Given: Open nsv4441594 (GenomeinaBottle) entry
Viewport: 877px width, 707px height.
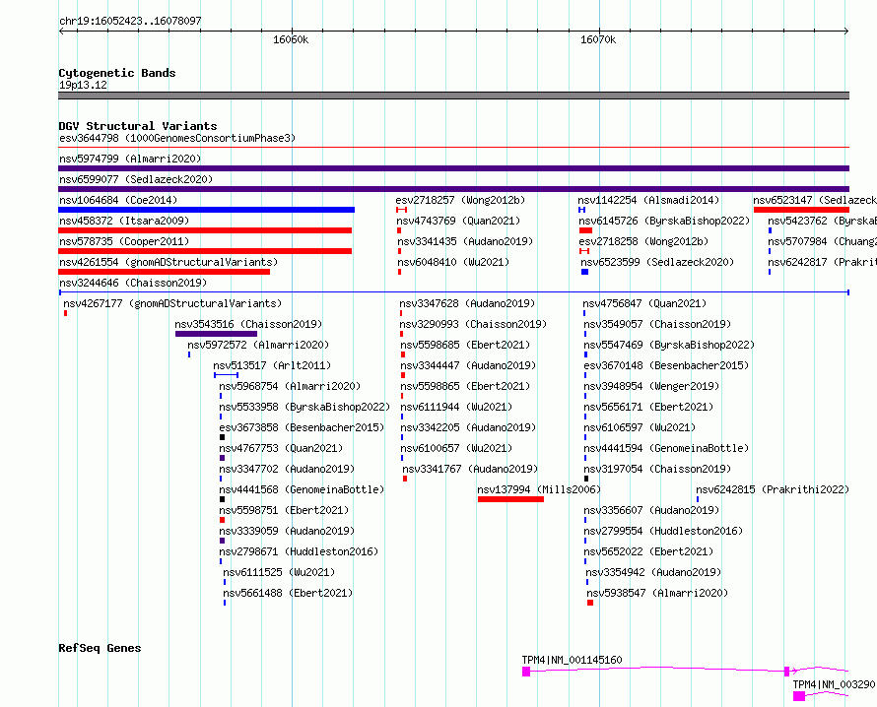Looking at the screenshot, I should pos(666,448).
